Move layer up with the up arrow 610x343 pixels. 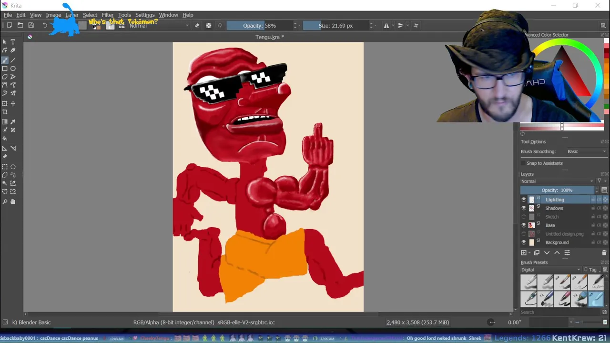[557, 253]
